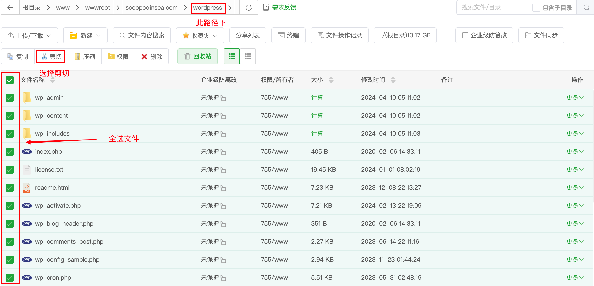Sort by modified time arrows
This screenshot has height=286, width=594.
(x=393, y=80)
